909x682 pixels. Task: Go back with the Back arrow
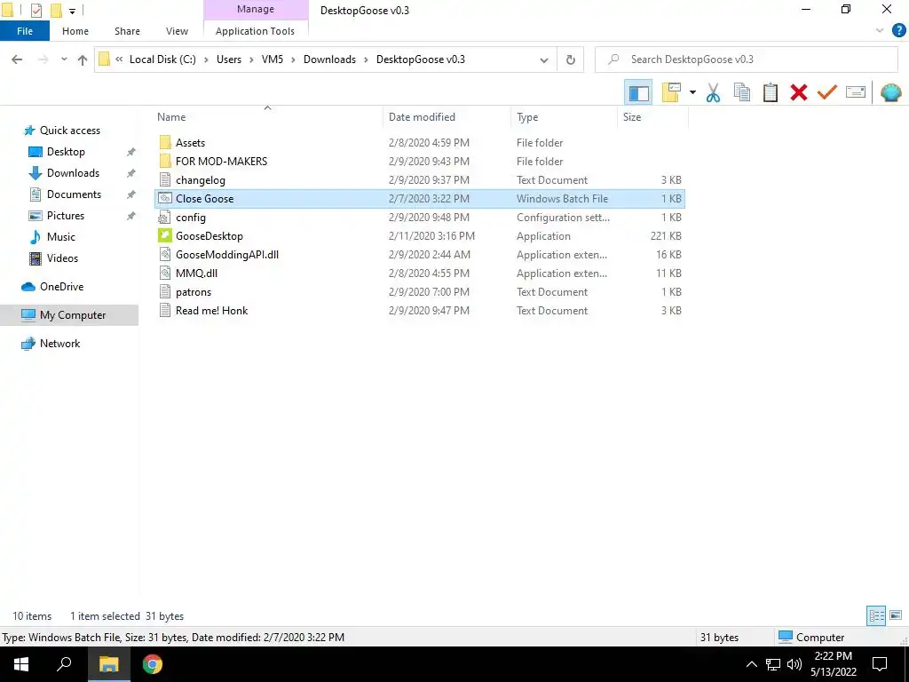[17, 59]
